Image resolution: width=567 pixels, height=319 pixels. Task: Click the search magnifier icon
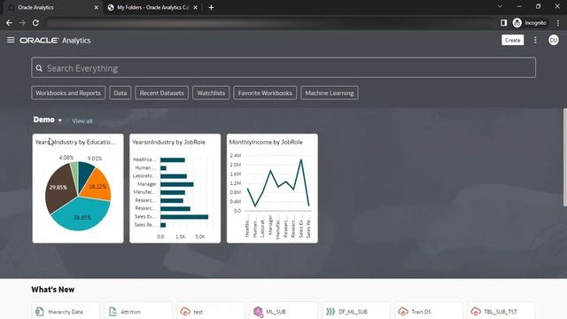(x=39, y=68)
